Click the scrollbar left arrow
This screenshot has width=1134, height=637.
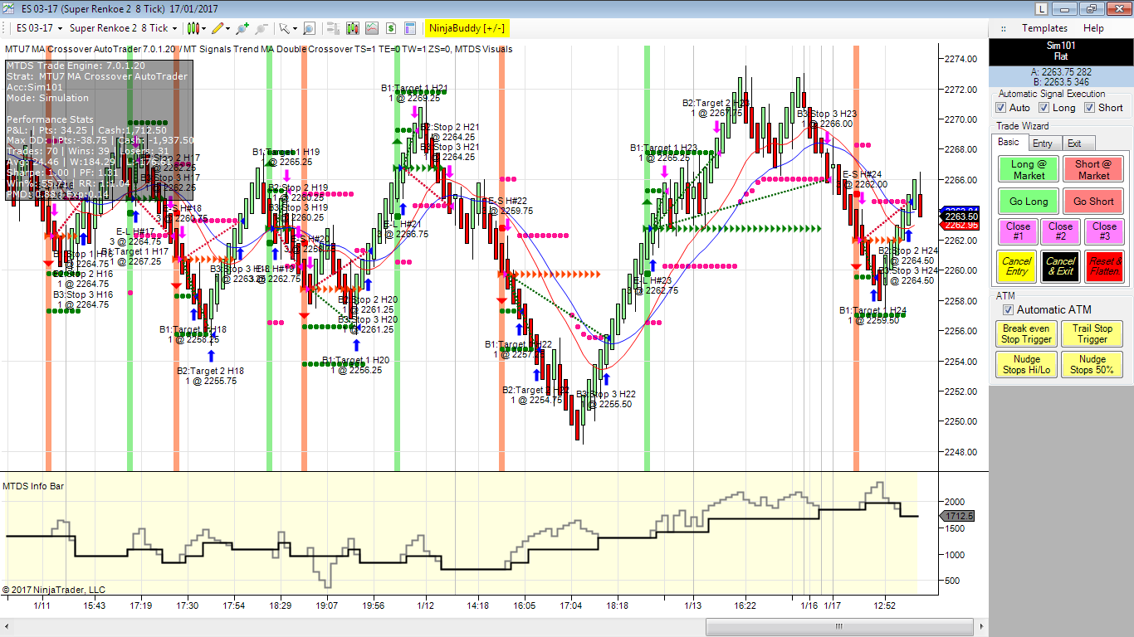[7, 626]
